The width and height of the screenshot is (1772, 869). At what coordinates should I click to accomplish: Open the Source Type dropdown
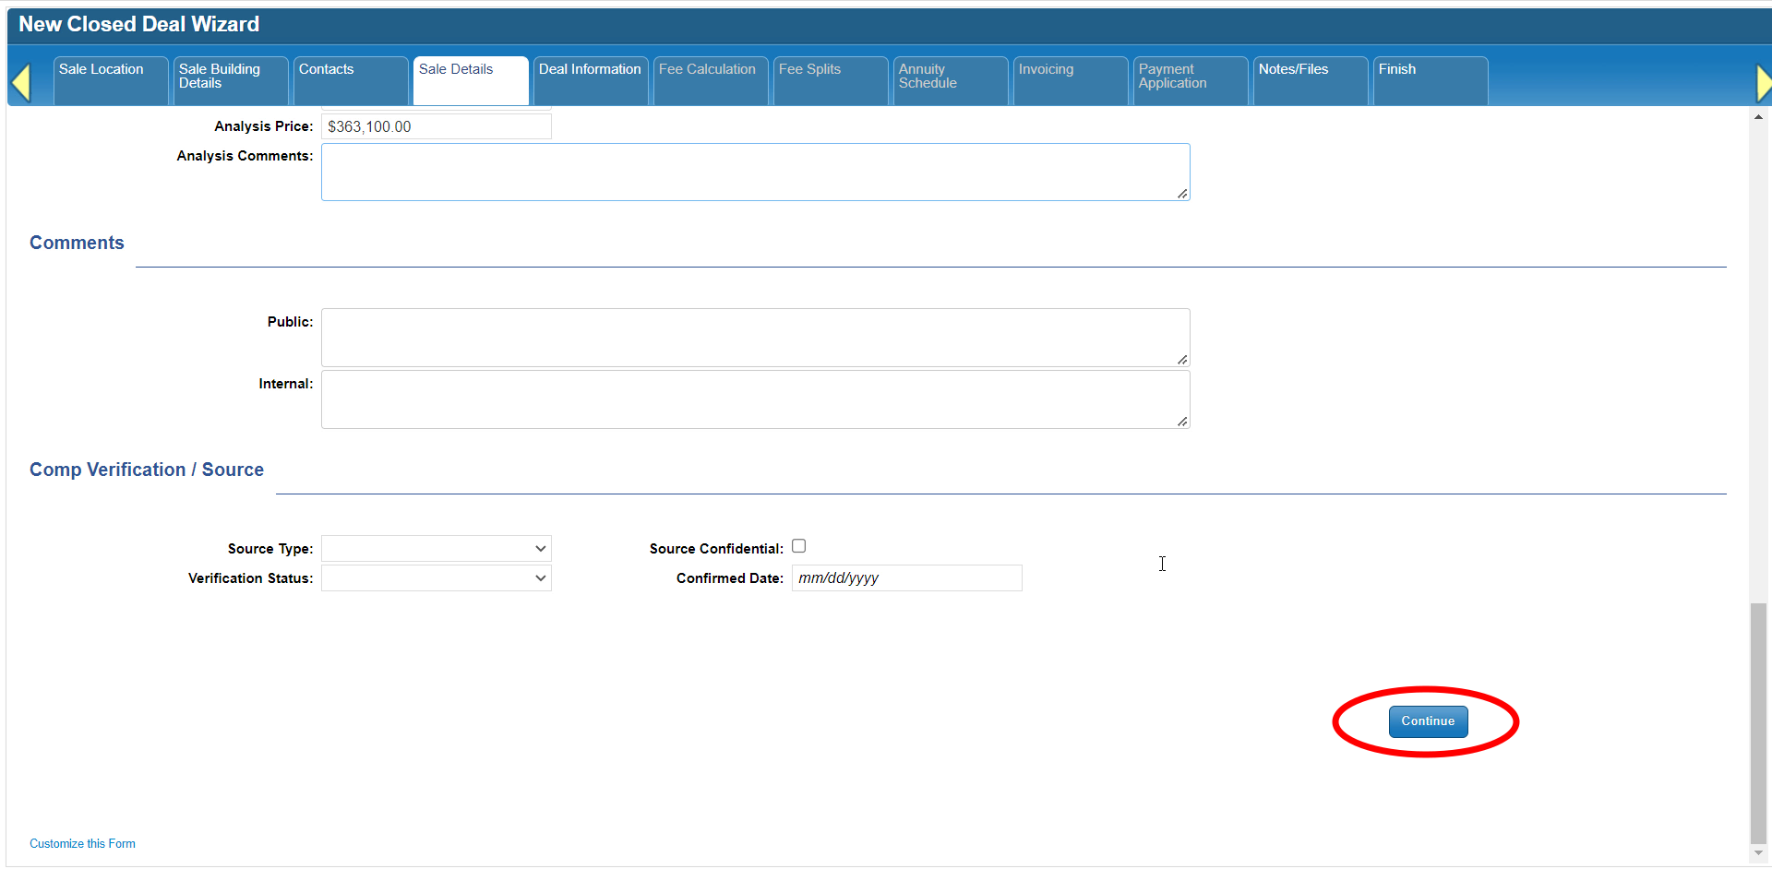tap(437, 549)
